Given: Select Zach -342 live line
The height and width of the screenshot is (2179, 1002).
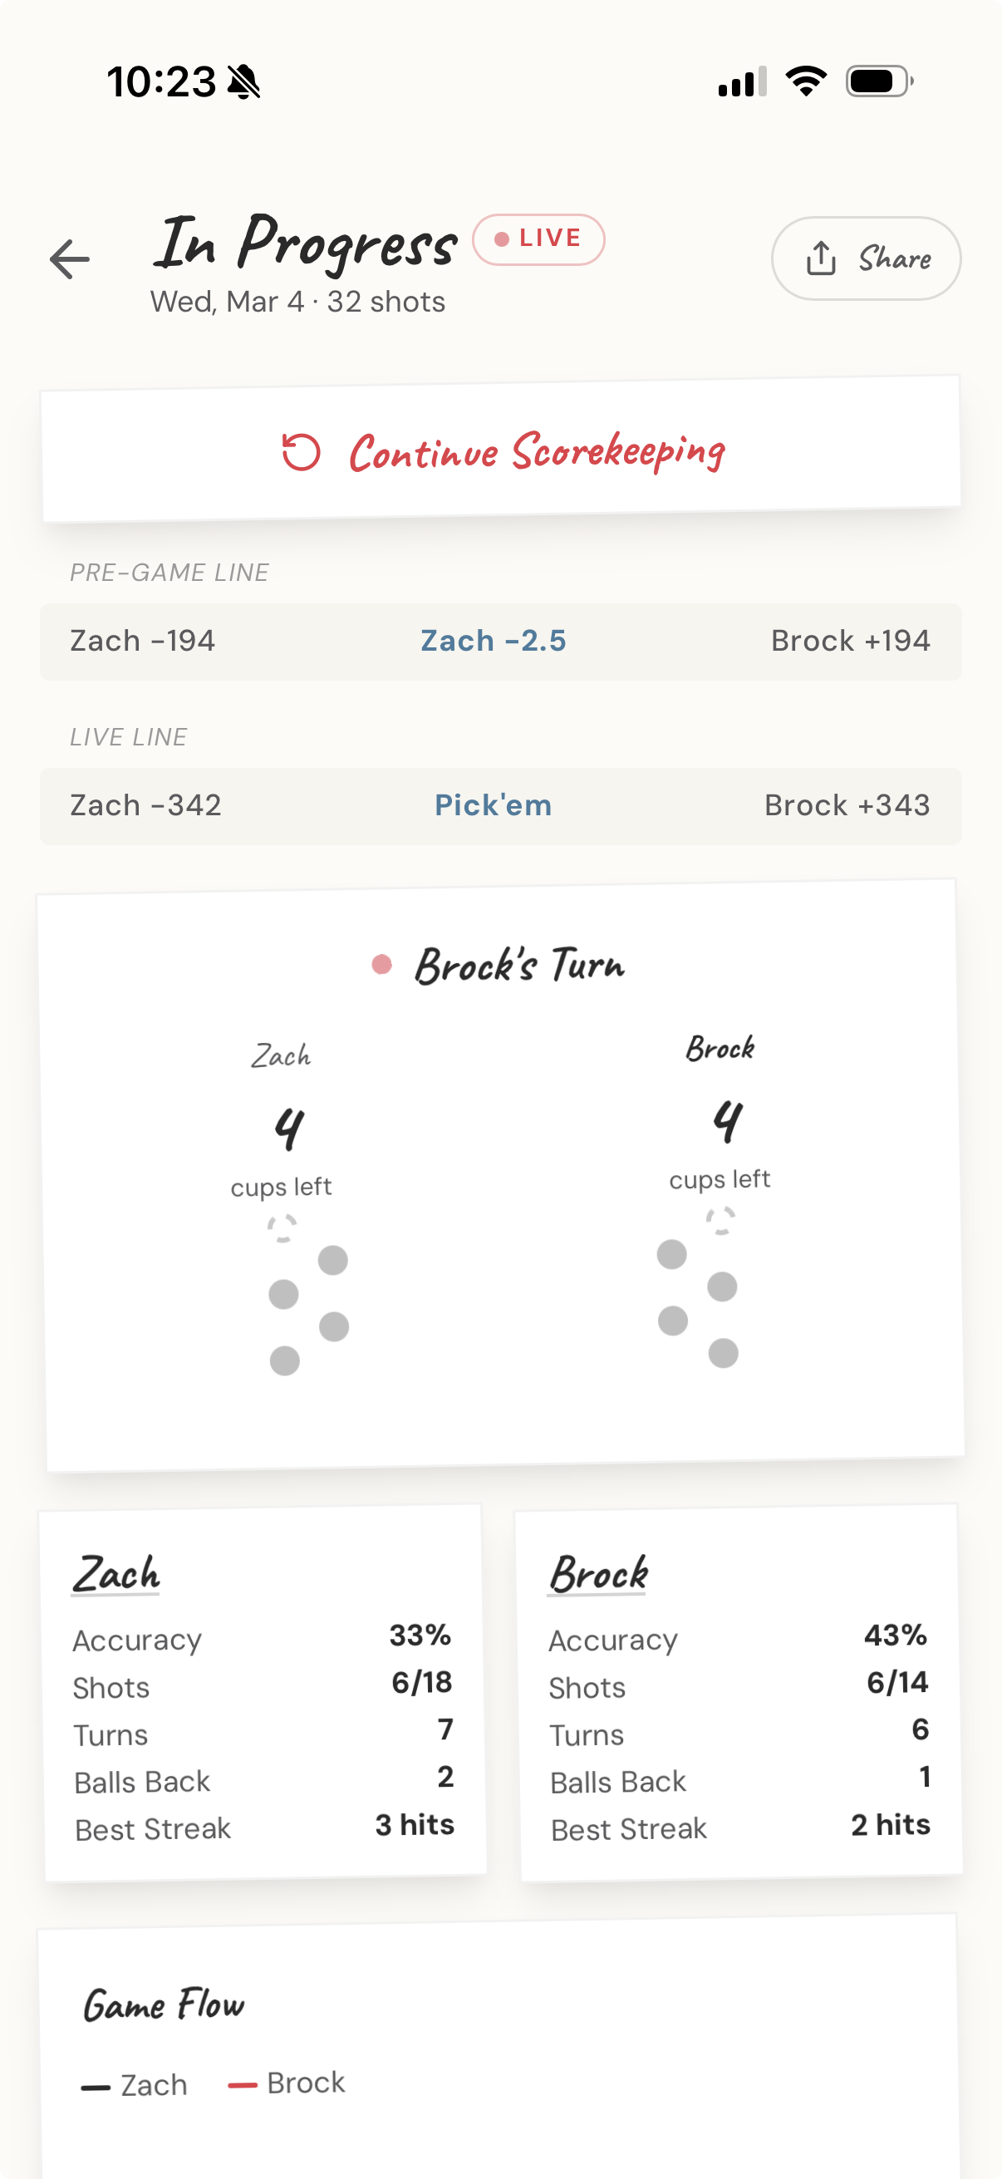Looking at the screenshot, I should point(146,805).
